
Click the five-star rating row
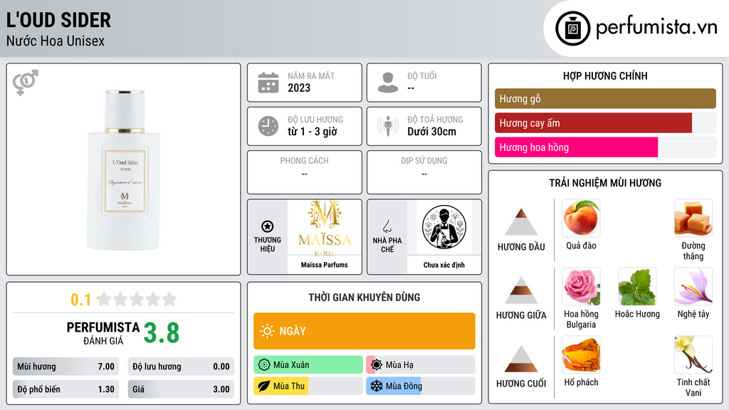tap(137, 299)
